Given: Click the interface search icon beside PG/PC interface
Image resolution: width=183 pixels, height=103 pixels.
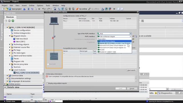Looking at the screenshot, I should pos(136,36).
